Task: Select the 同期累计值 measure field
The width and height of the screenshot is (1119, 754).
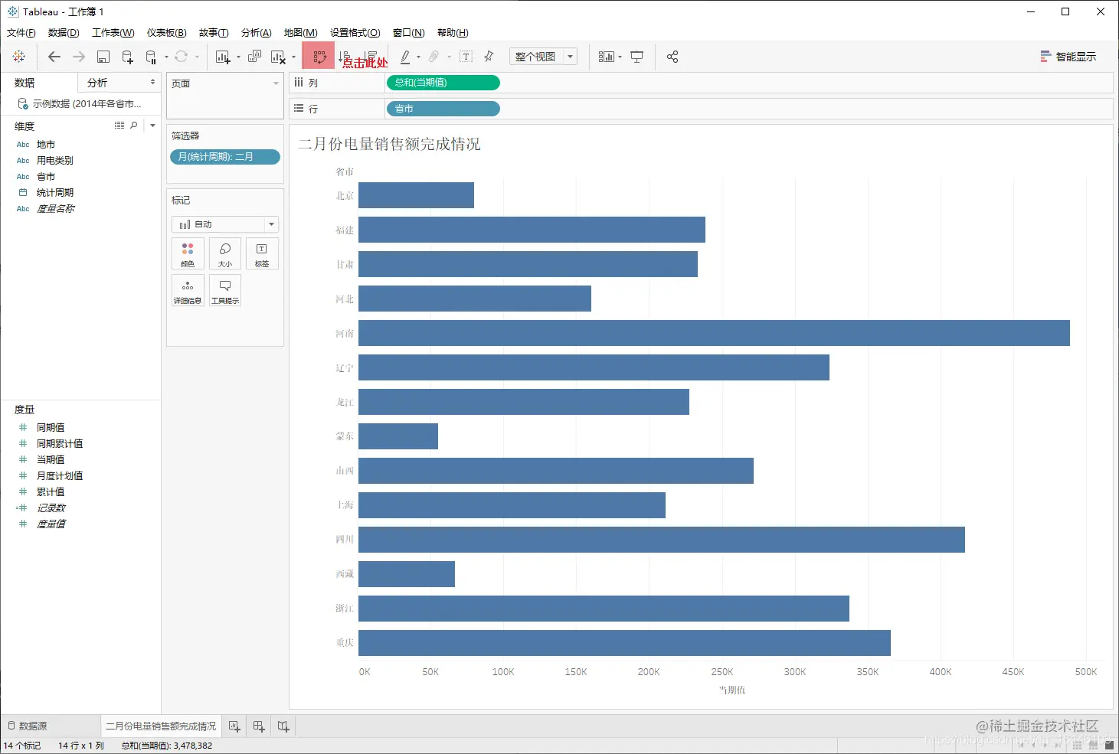Action: (x=60, y=444)
